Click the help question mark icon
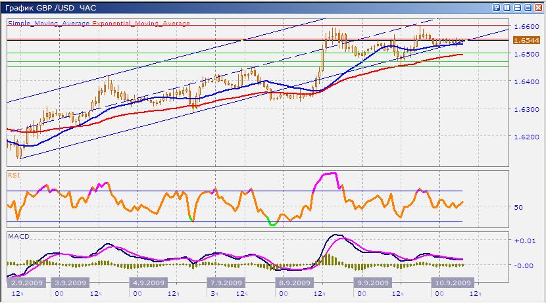This screenshot has width=546, height=303. tap(496, 7)
